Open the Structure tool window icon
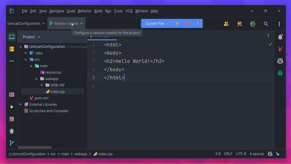The width and height of the screenshot is (291, 164). point(12,49)
